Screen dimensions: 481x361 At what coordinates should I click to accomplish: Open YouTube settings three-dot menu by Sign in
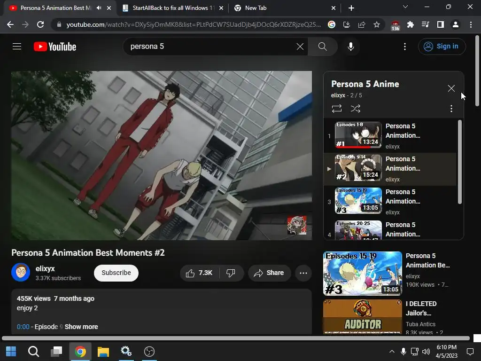click(404, 47)
